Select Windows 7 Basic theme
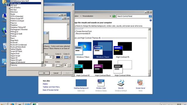The height and width of the screenshot is (105, 187). point(83,50)
